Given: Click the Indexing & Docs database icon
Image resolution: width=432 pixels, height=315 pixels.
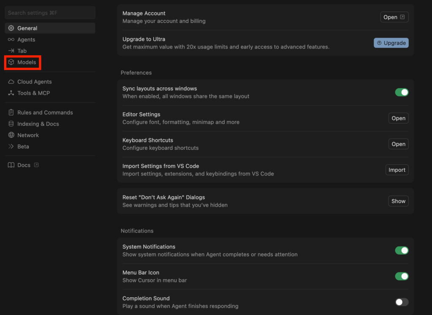Looking at the screenshot, I should pyautogui.click(x=11, y=124).
